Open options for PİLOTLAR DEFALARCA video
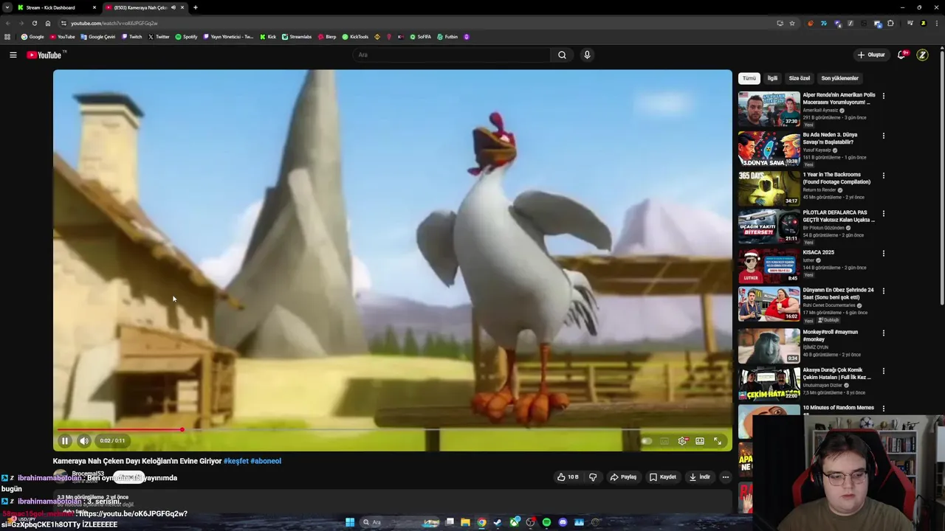Screen dimensions: 945x531 pyautogui.click(x=884, y=213)
